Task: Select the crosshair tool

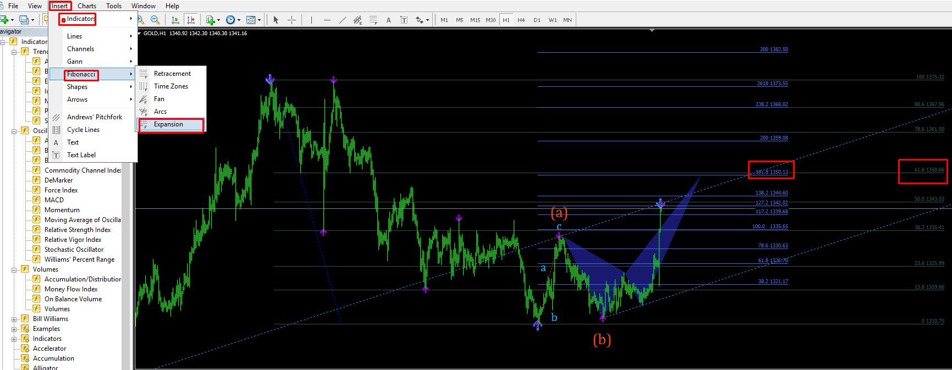Action: 291,20
